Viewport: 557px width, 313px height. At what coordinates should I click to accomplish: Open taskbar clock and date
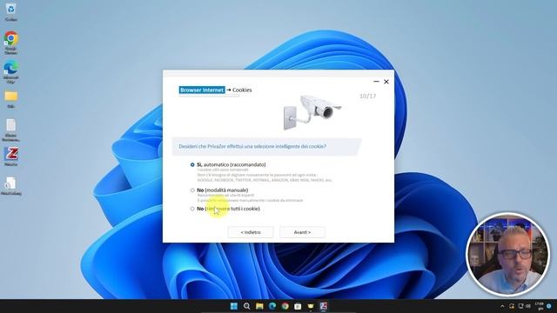click(x=540, y=306)
